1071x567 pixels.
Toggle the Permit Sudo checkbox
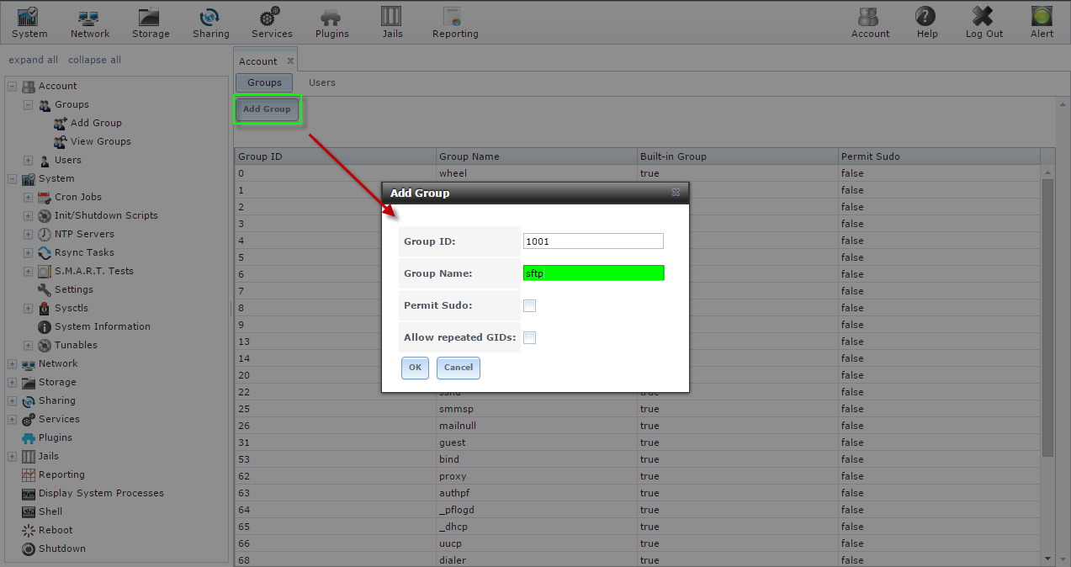tap(529, 305)
